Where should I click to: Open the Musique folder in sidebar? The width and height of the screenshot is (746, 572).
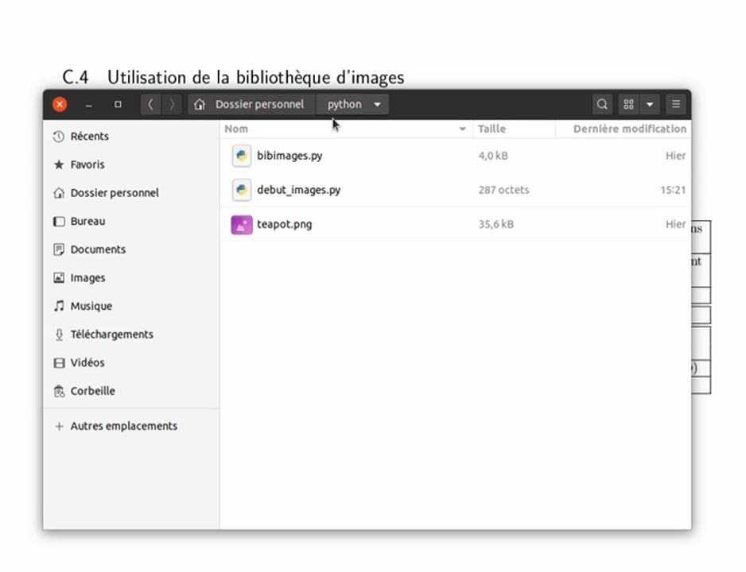[x=91, y=306]
